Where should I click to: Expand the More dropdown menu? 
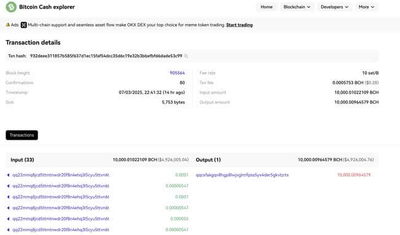click(x=366, y=7)
